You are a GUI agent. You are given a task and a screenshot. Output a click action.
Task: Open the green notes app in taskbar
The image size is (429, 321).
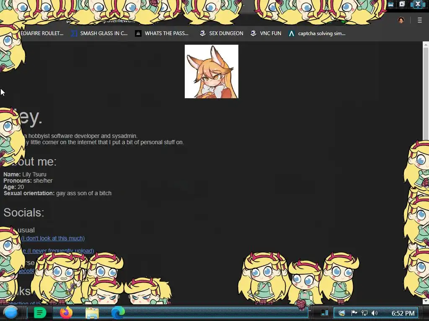pyautogui.click(x=40, y=313)
